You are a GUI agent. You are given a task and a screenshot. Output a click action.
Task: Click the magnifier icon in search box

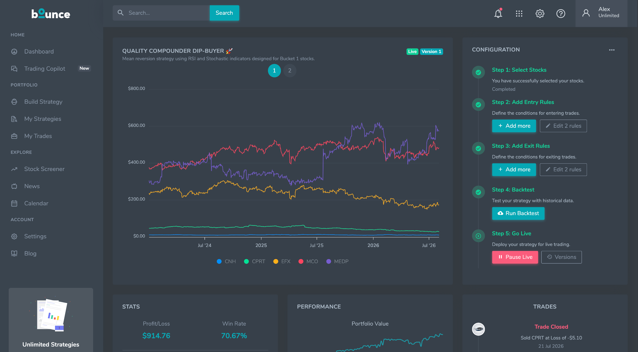point(121,13)
